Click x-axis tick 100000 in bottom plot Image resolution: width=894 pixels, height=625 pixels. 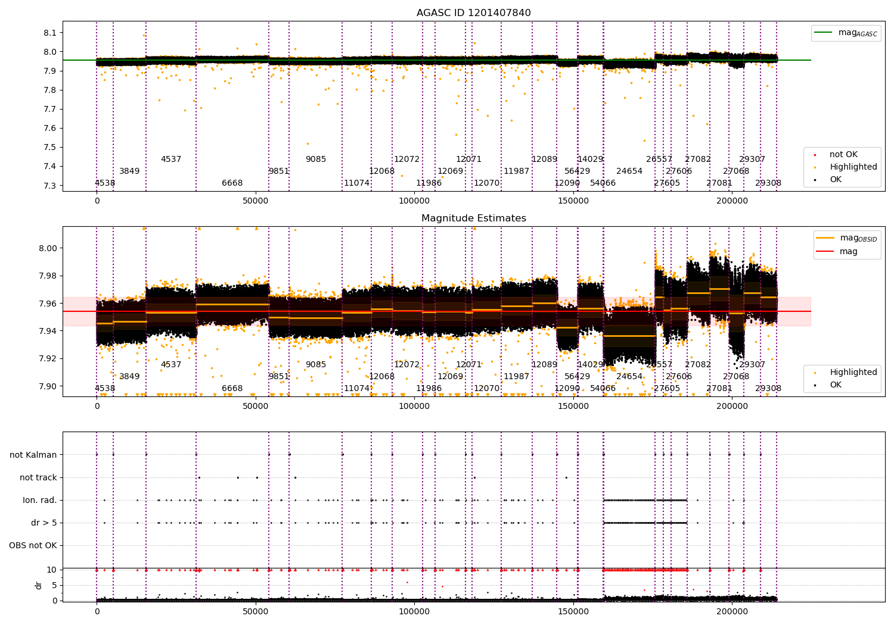point(414,612)
